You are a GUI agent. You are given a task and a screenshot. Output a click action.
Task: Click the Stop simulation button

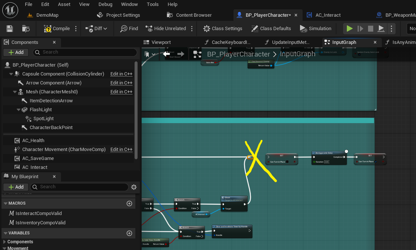click(x=370, y=28)
